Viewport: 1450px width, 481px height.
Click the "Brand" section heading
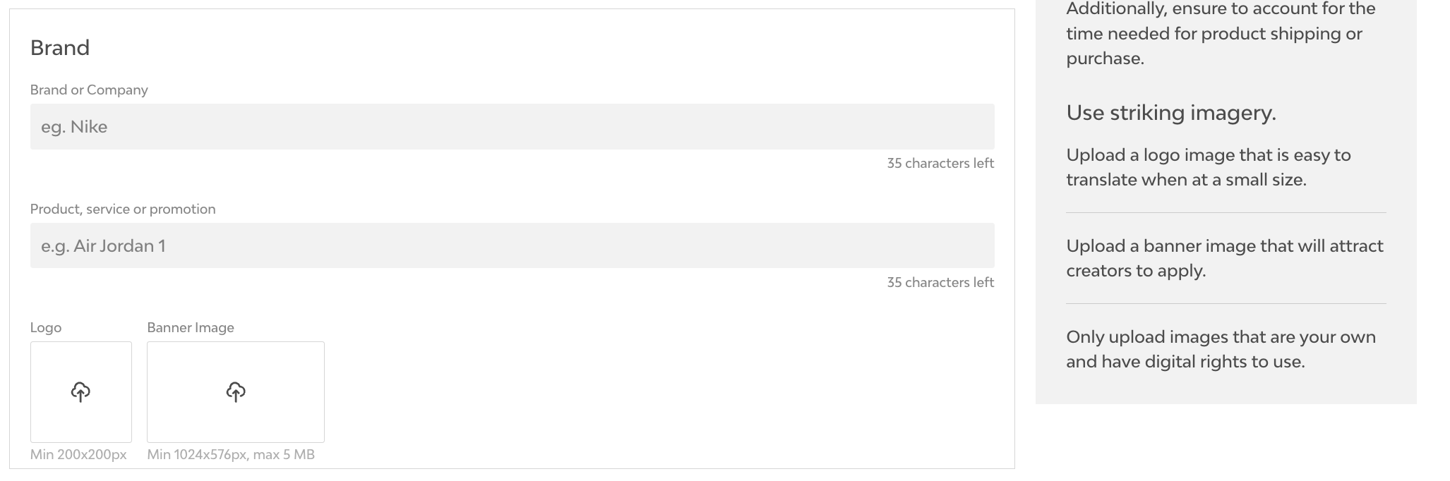click(x=60, y=48)
